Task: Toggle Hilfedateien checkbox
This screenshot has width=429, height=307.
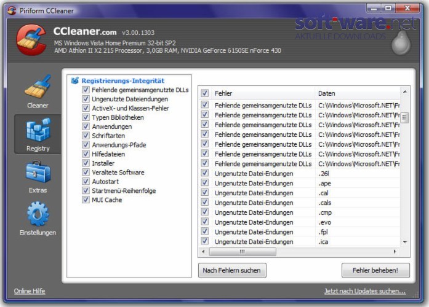Action: (x=86, y=154)
